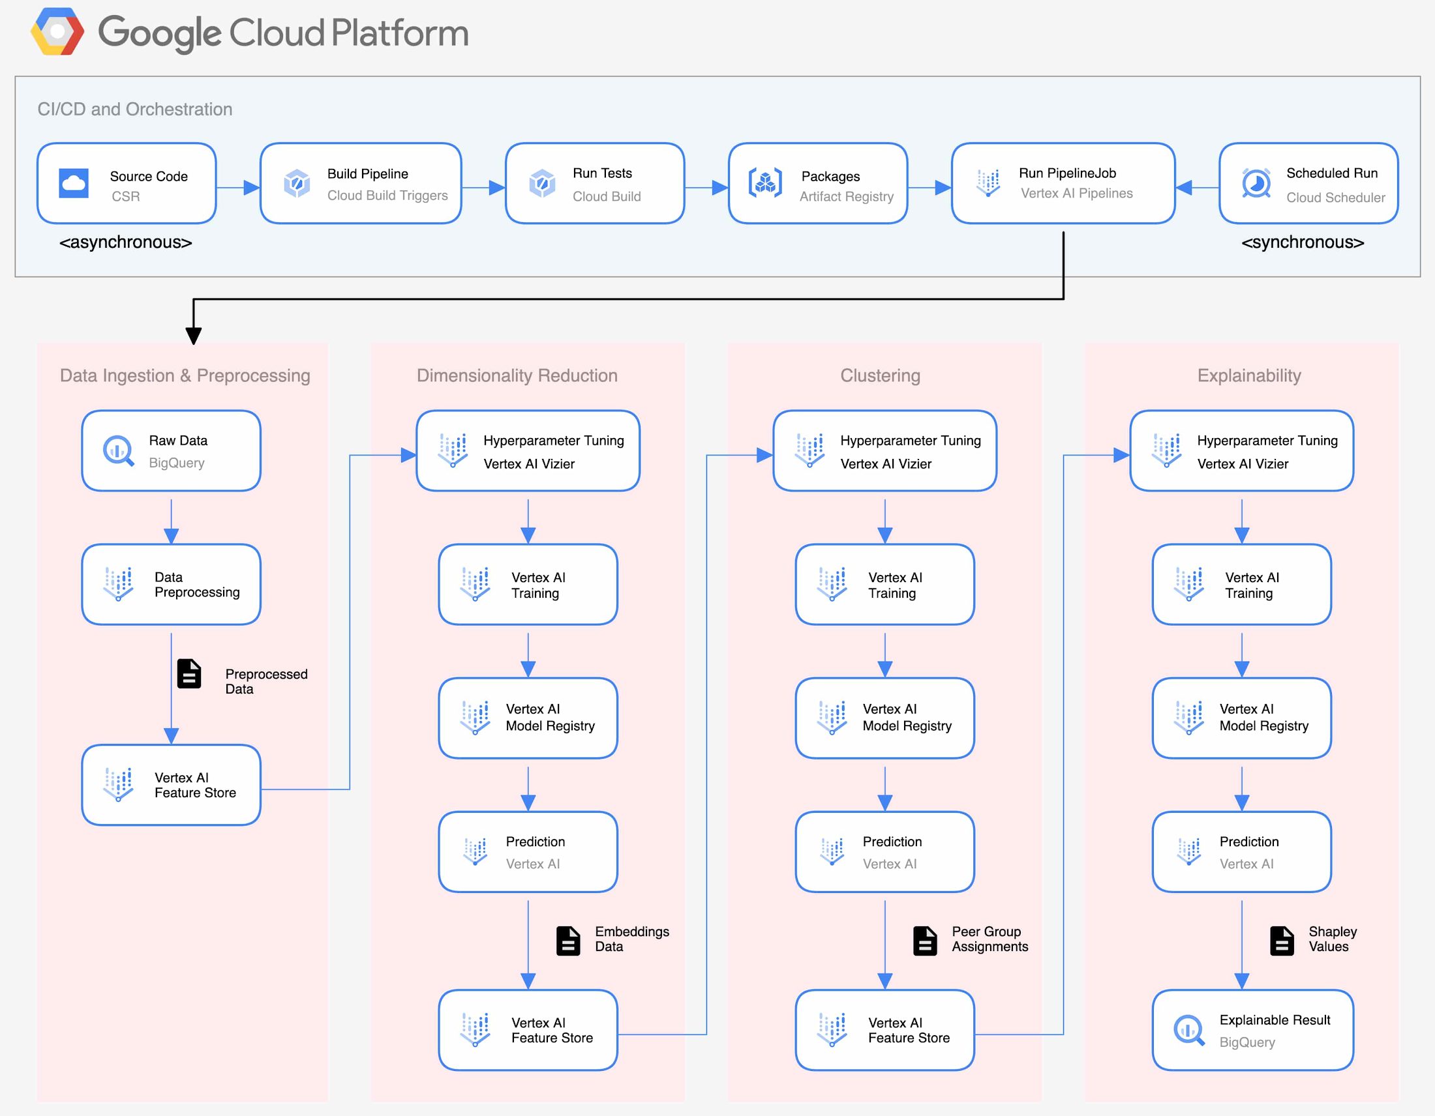Screen dimensions: 1435x1116
Task: Click Vertex icon in Clustering Feature Store node
Action: point(832,1030)
